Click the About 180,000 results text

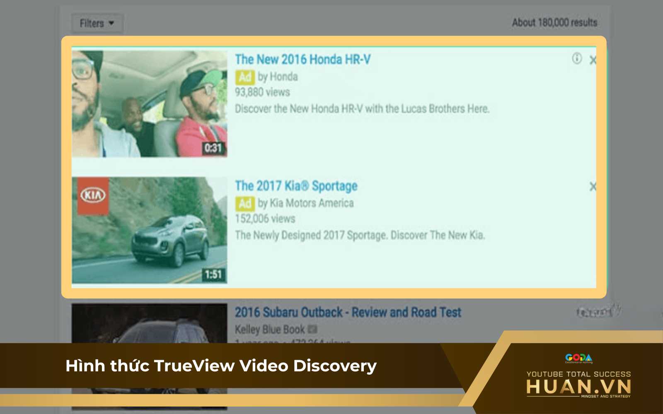pos(555,22)
